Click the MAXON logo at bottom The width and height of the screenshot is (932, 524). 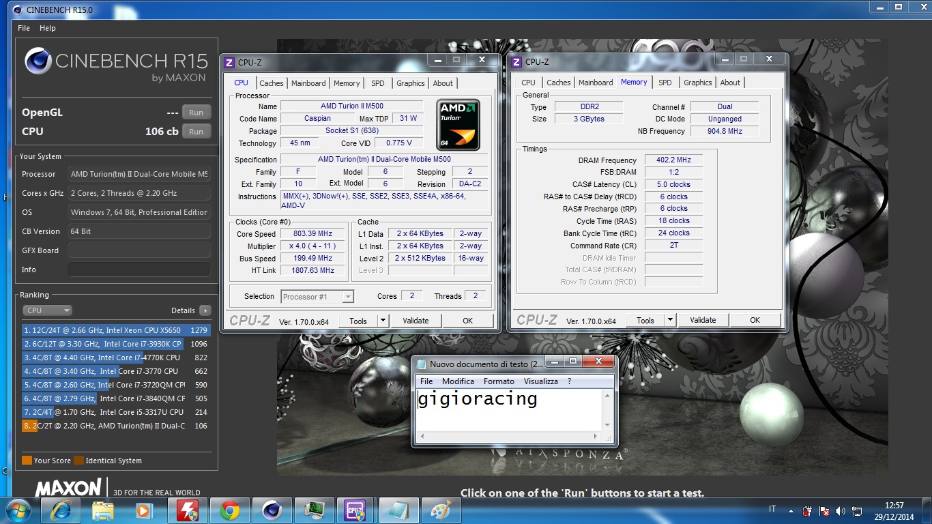(68, 488)
